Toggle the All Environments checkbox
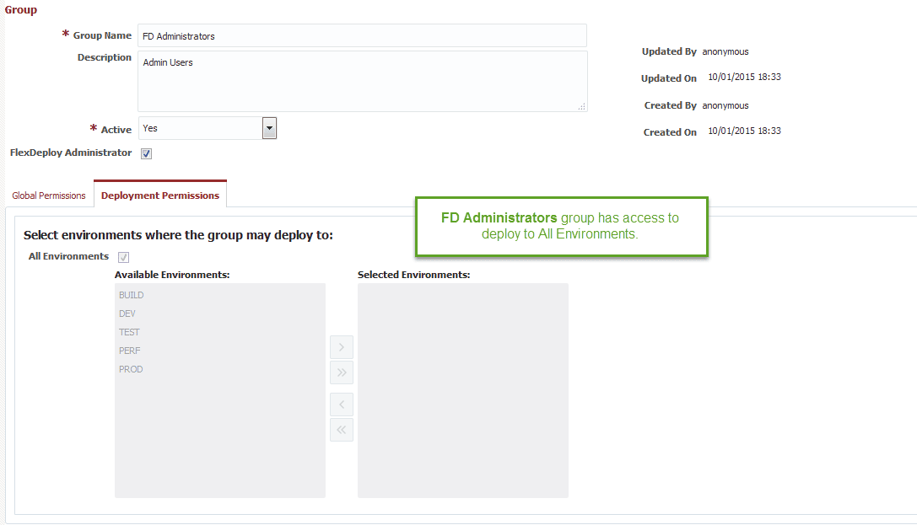The height and width of the screenshot is (525, 917). [123, 257]
